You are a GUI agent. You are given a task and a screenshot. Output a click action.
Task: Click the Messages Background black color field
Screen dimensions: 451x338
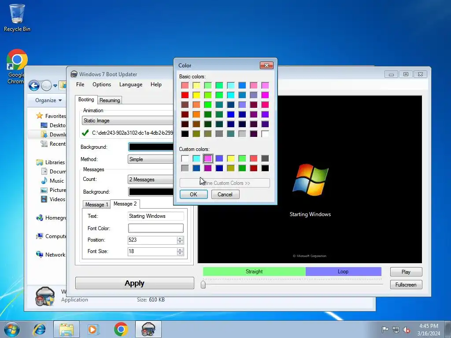[x=151, y=192]
